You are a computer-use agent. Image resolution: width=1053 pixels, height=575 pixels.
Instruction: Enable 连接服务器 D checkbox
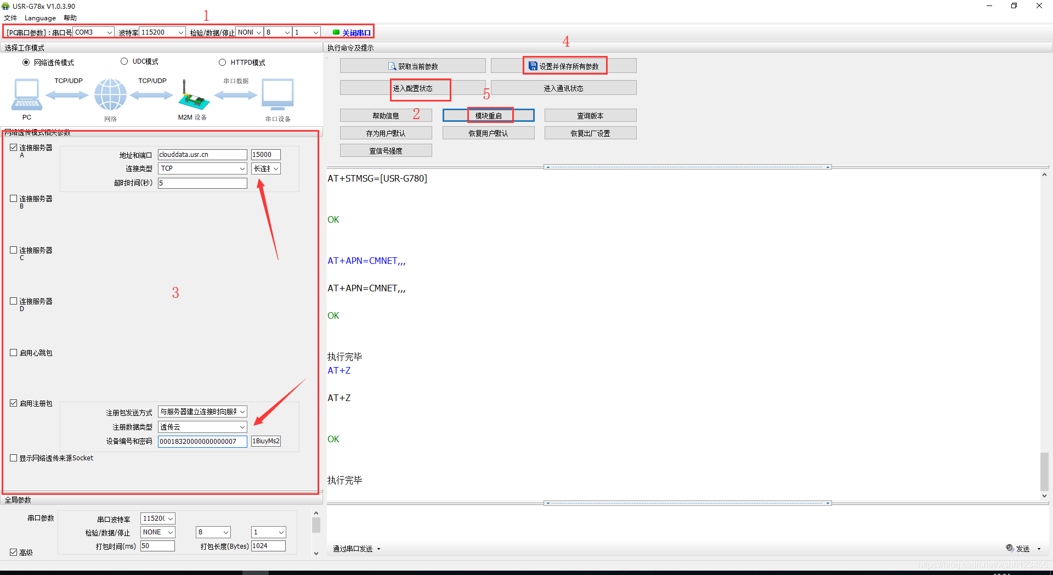[14, 301]
